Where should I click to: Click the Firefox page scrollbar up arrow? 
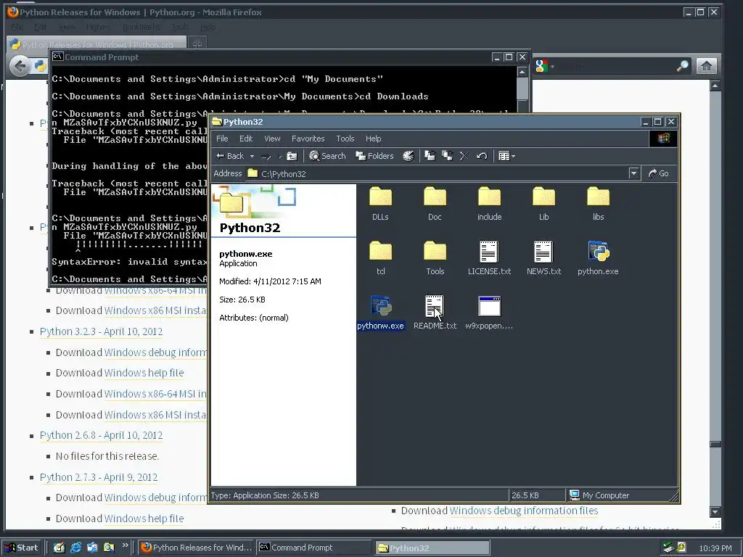click(x=715, y=86)
